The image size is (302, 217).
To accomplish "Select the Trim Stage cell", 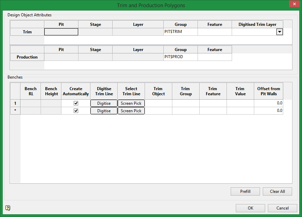I will 95,32.
